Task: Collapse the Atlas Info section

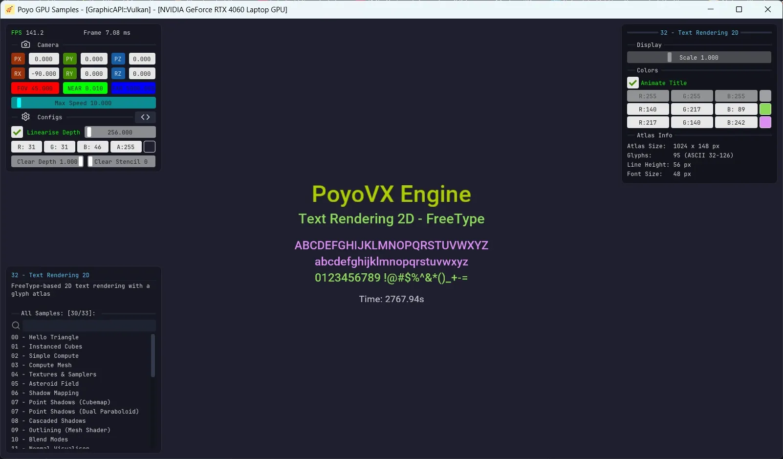Action: pyautogui.click(x=654, y=135)
